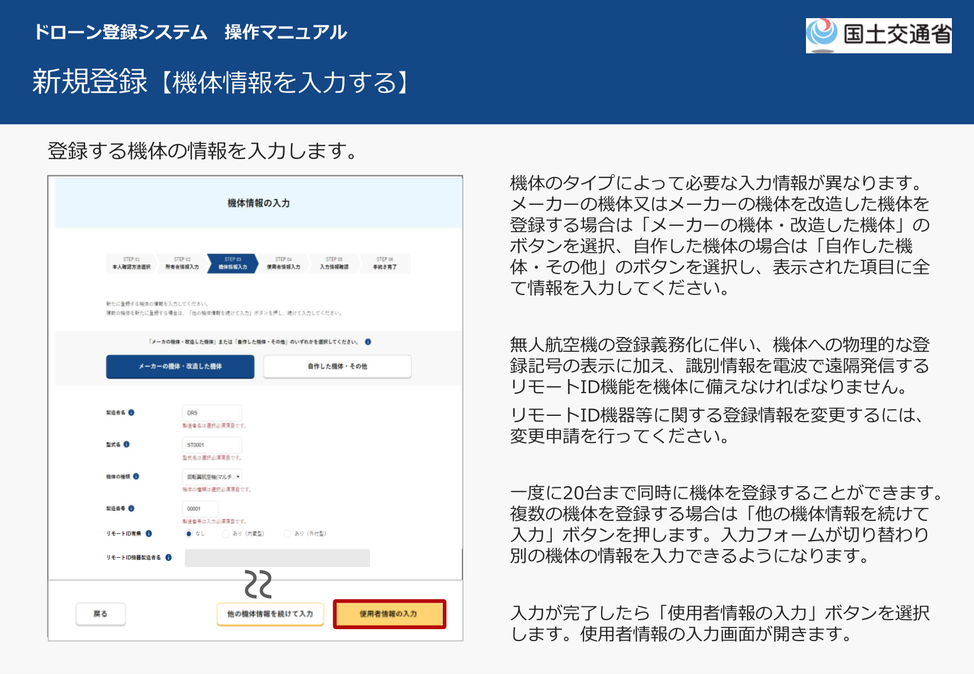Viewport: 974px width, 674px height.
Task: Go to STEP 02 所有者情報入力
Action: click(182, 263)
